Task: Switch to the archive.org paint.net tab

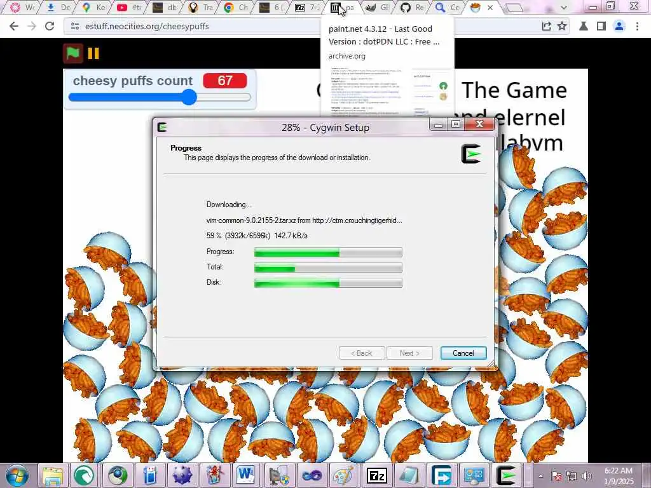Action: pyautogui.click(x=343, y=7)
